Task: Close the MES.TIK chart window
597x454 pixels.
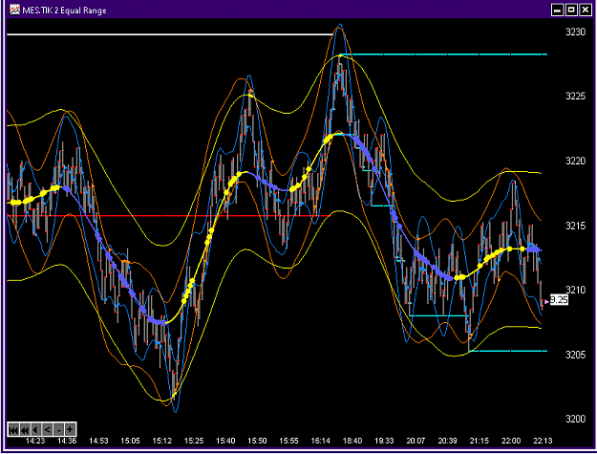Action: pos(585,10)
